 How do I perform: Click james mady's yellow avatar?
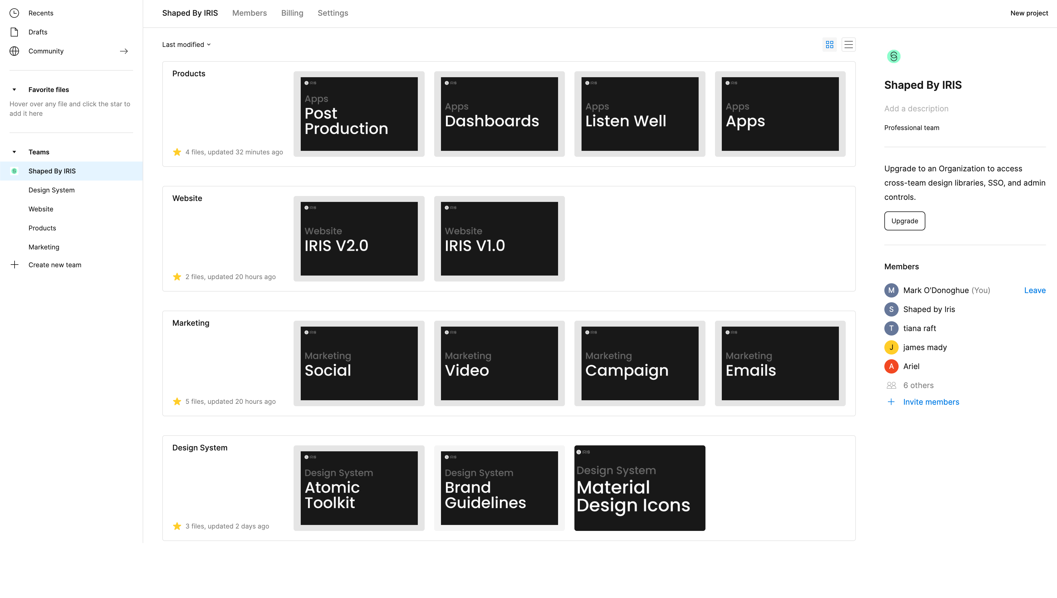click(x=891, y=347)
